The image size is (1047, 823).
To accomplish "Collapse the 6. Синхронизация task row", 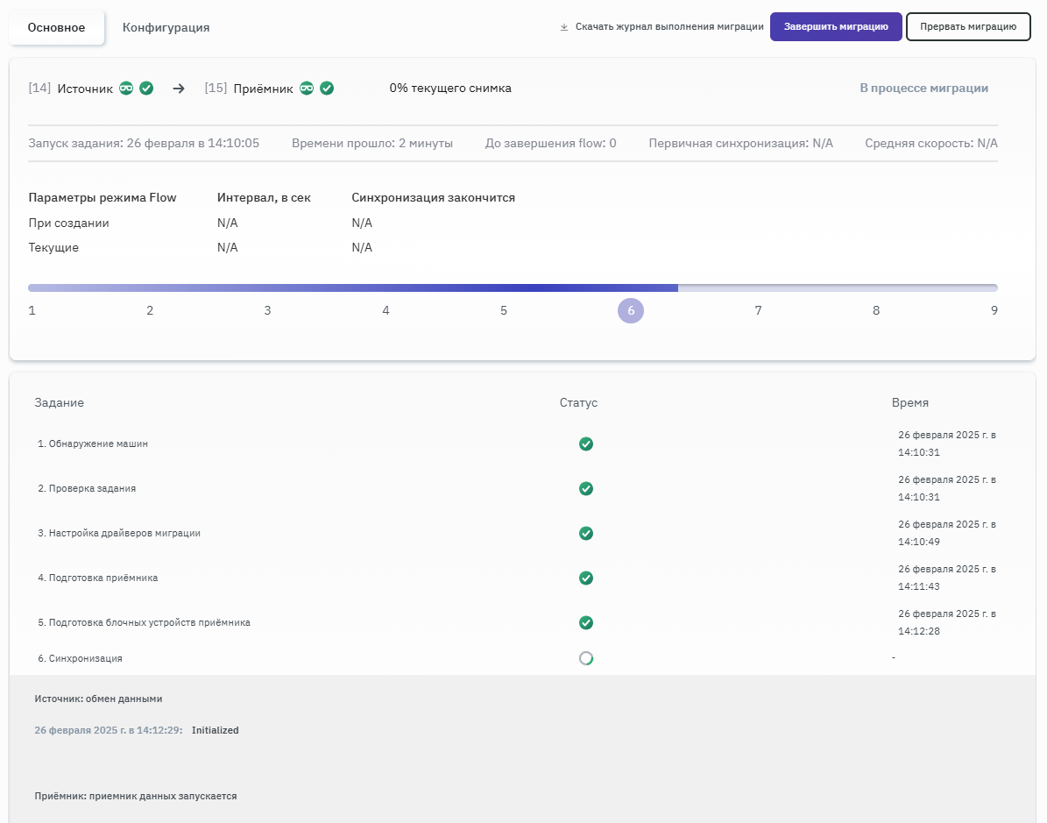I will (x=80, y=658).
